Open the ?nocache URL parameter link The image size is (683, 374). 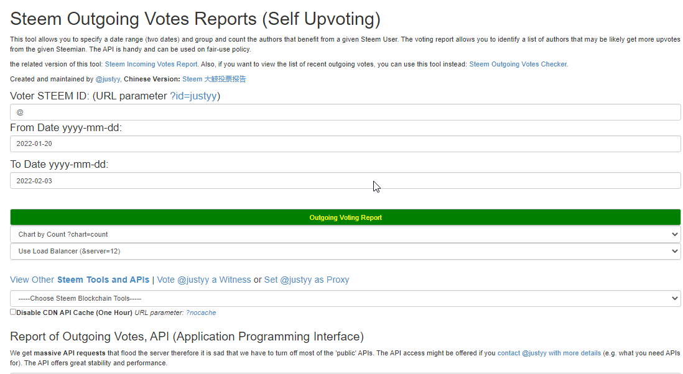click(201, 312)
